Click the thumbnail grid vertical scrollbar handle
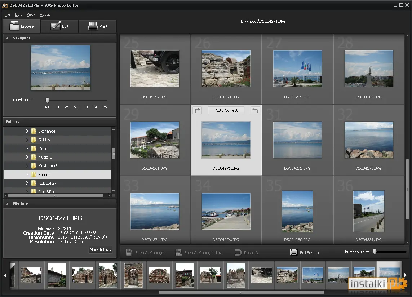 coord(407,189)
